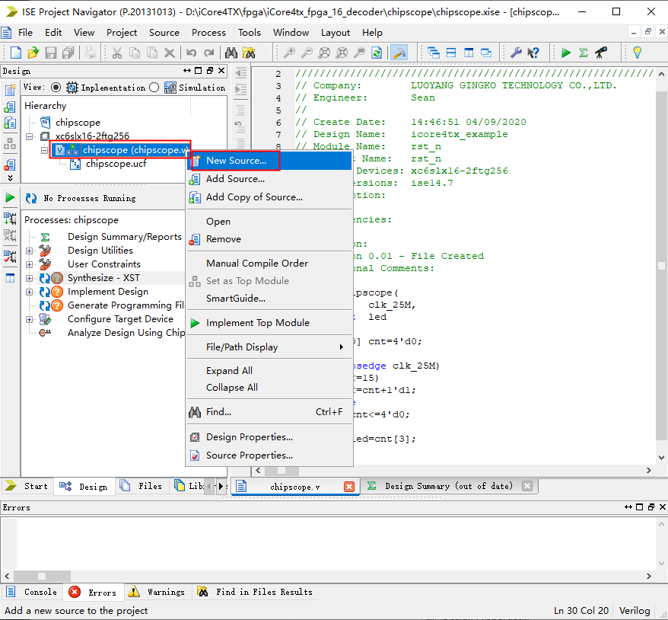Collapse the xc6slx16-2ftg256 device node
668x620 pixels.
pyautogui.click(x=30, y=136)
